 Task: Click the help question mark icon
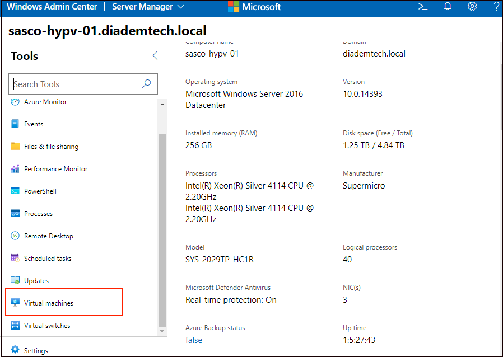coord(496,7)
